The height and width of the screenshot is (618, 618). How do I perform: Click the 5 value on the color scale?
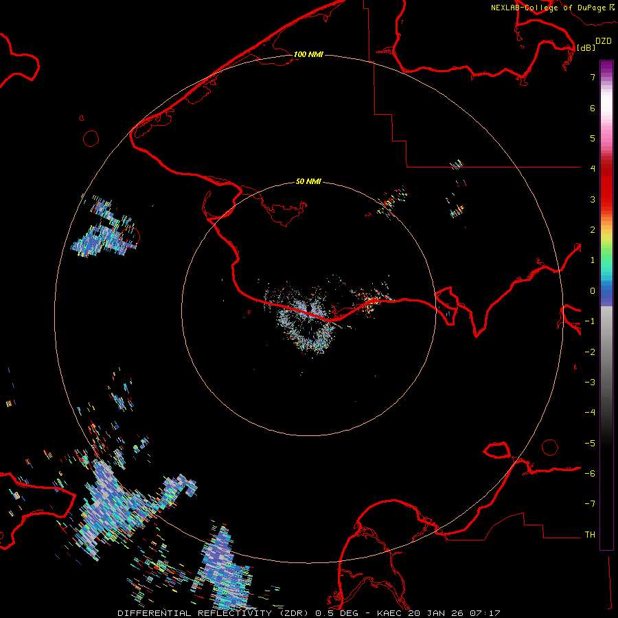[593, 138]
